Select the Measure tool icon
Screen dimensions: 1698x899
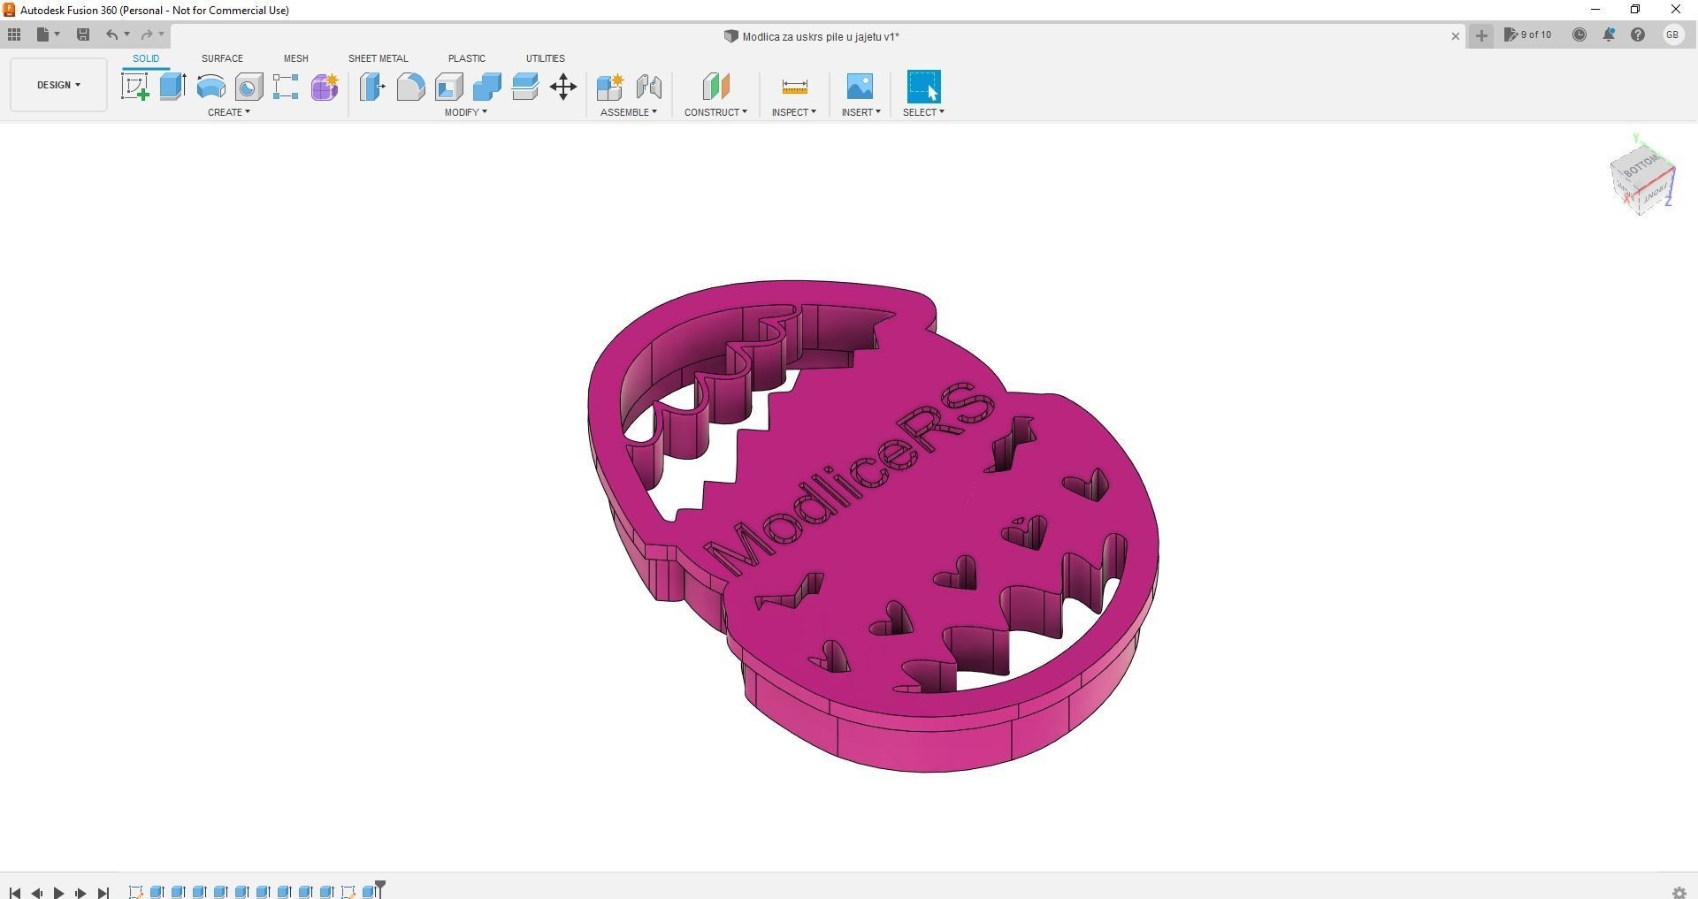pos(794,87)
